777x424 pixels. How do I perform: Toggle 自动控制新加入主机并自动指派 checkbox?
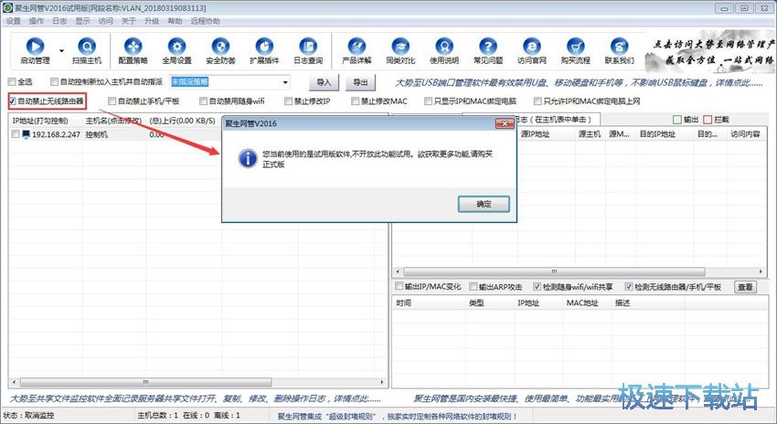pyautogui.click(x=55, y=81)
